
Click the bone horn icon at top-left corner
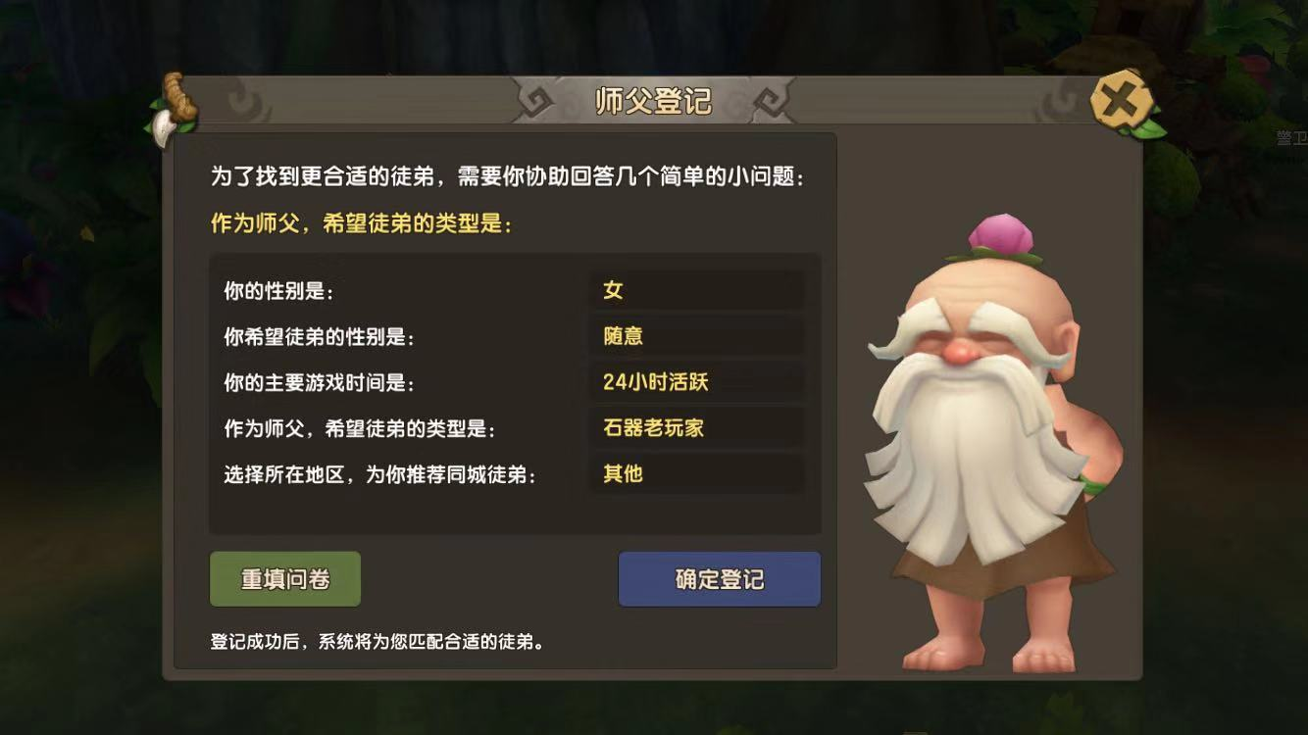(172, 108)
